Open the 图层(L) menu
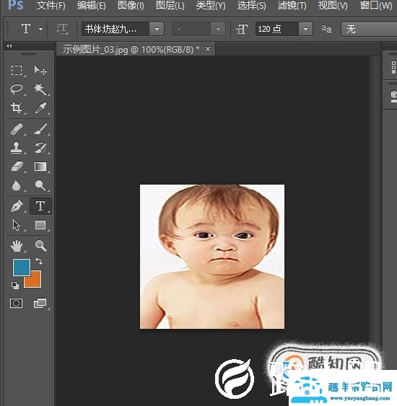This screenshot has width=397, height=406. coord(170,6)
